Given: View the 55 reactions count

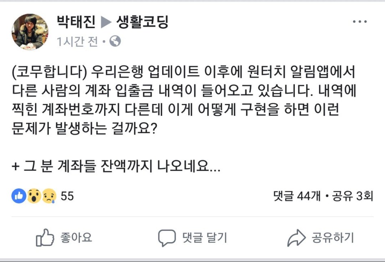Looking at the screenshot, I should tap(67, 197).
